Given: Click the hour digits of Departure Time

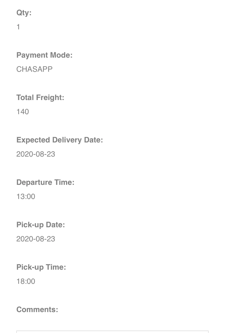Looking at the screenshot, I should pyautogui.click(x=20, y=197).
